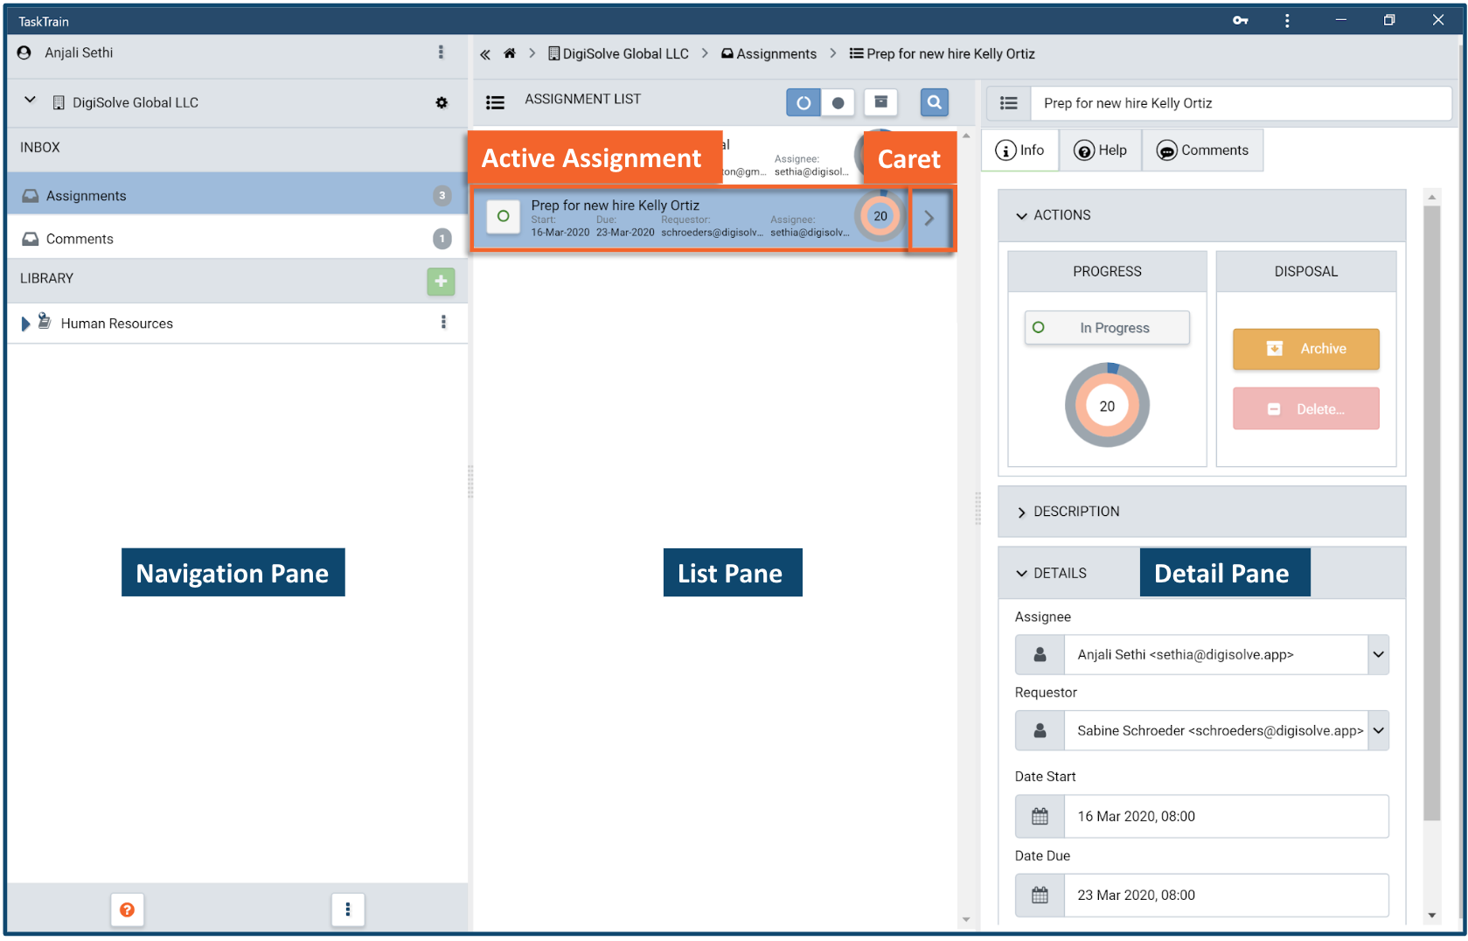Click the Anjali Sethi user avatar icon

tap(24, 52)
